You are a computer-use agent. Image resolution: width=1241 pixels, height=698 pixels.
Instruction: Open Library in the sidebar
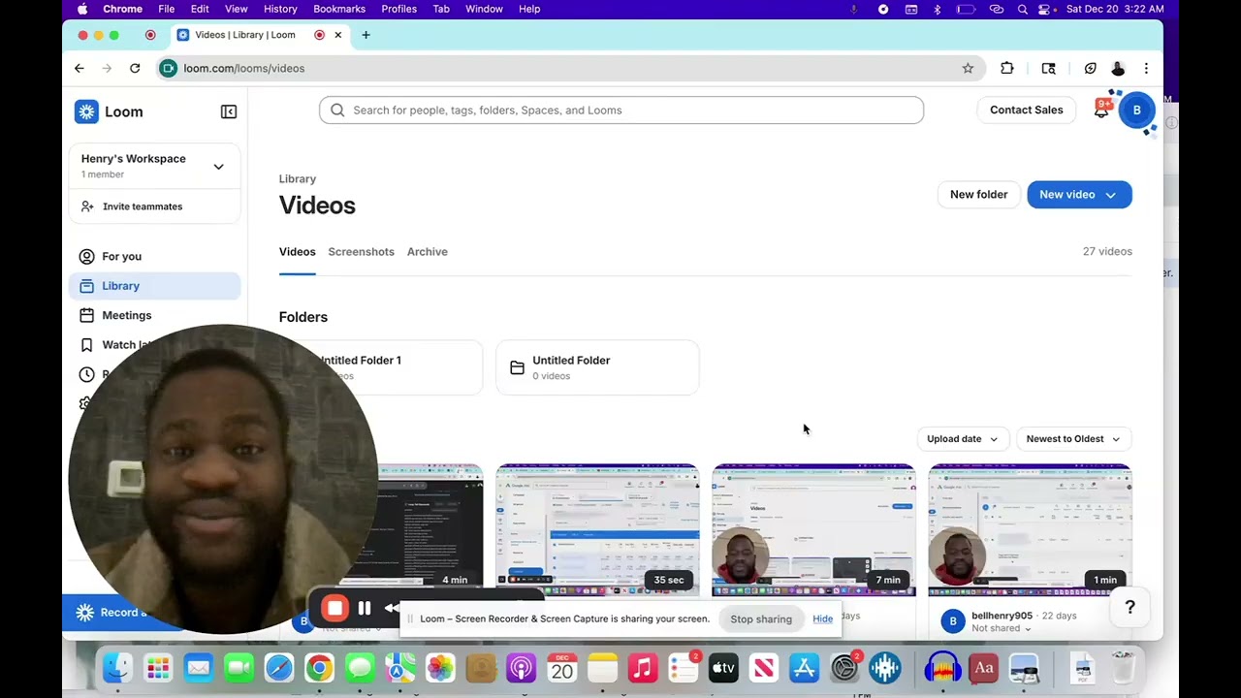click(x=155, y=286)
